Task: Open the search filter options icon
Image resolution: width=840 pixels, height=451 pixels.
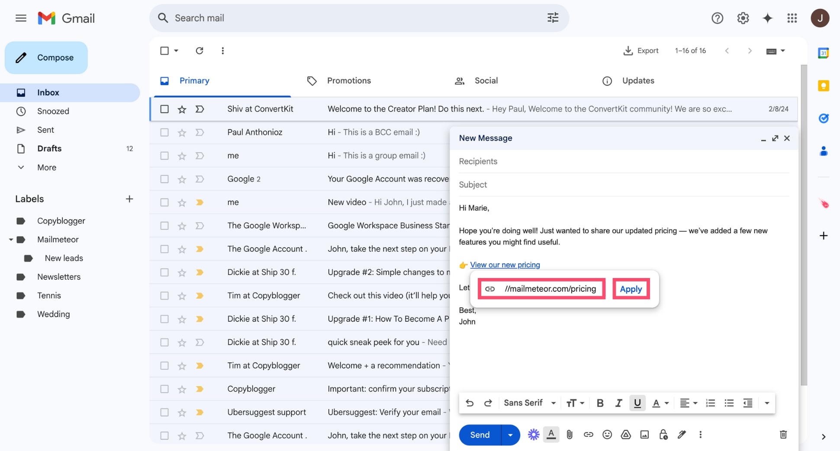Action: [x=553, y=18]
